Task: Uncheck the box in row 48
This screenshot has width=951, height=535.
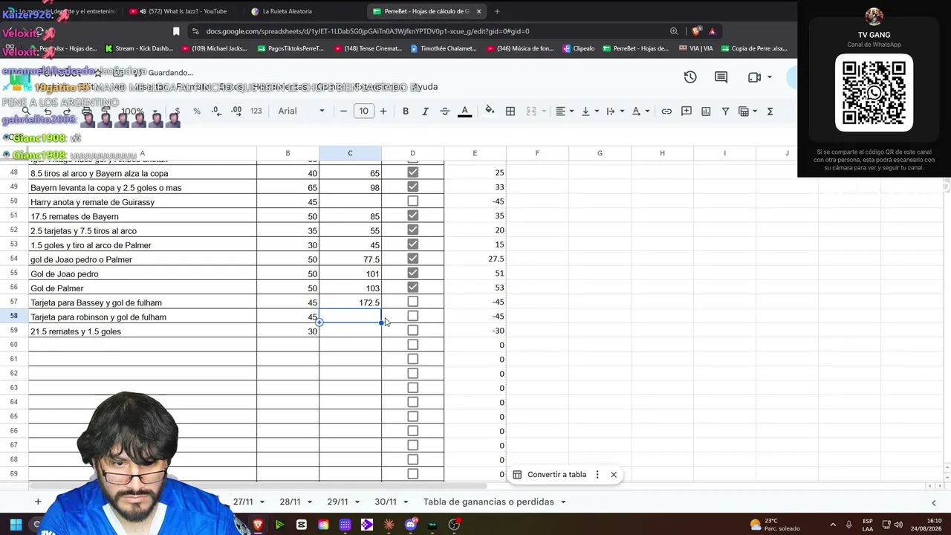Action: coord(413,172)
